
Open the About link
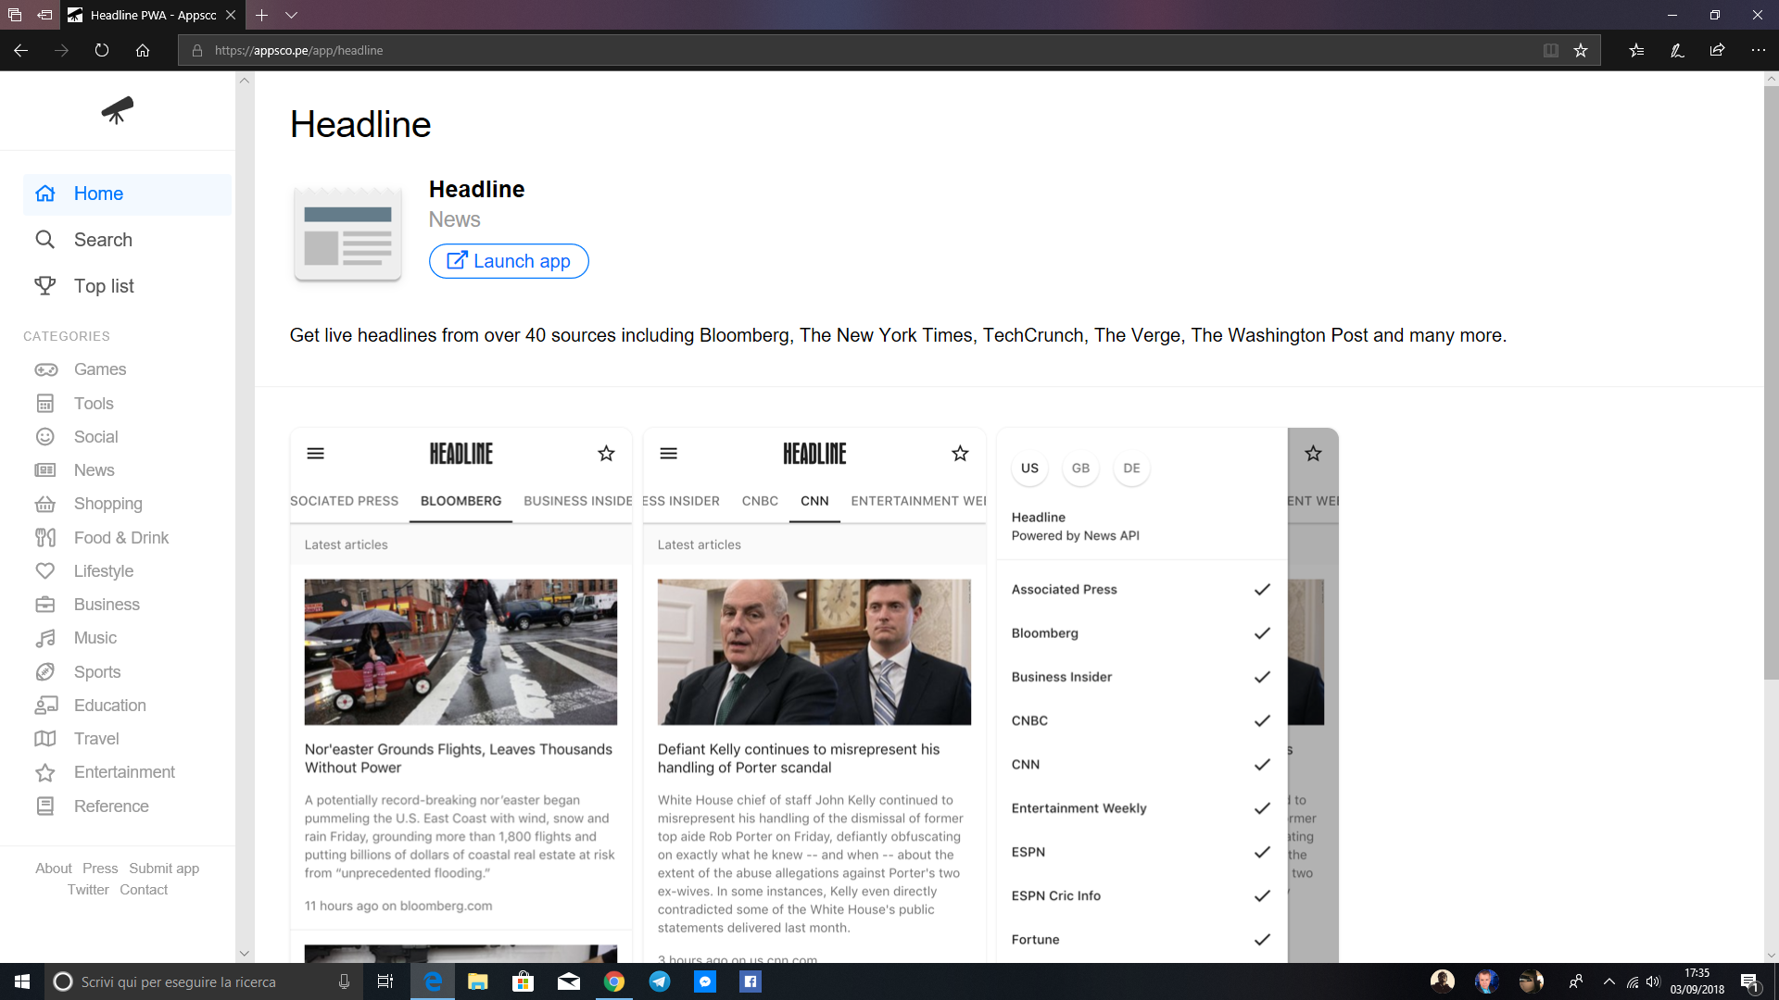point(54,869)
